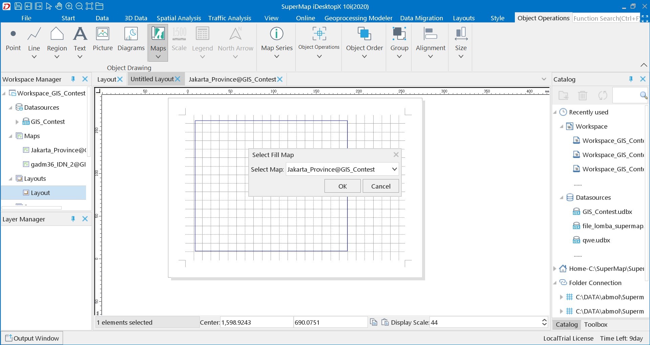Click the delete trash icon in Catalog

click(583, 95)
